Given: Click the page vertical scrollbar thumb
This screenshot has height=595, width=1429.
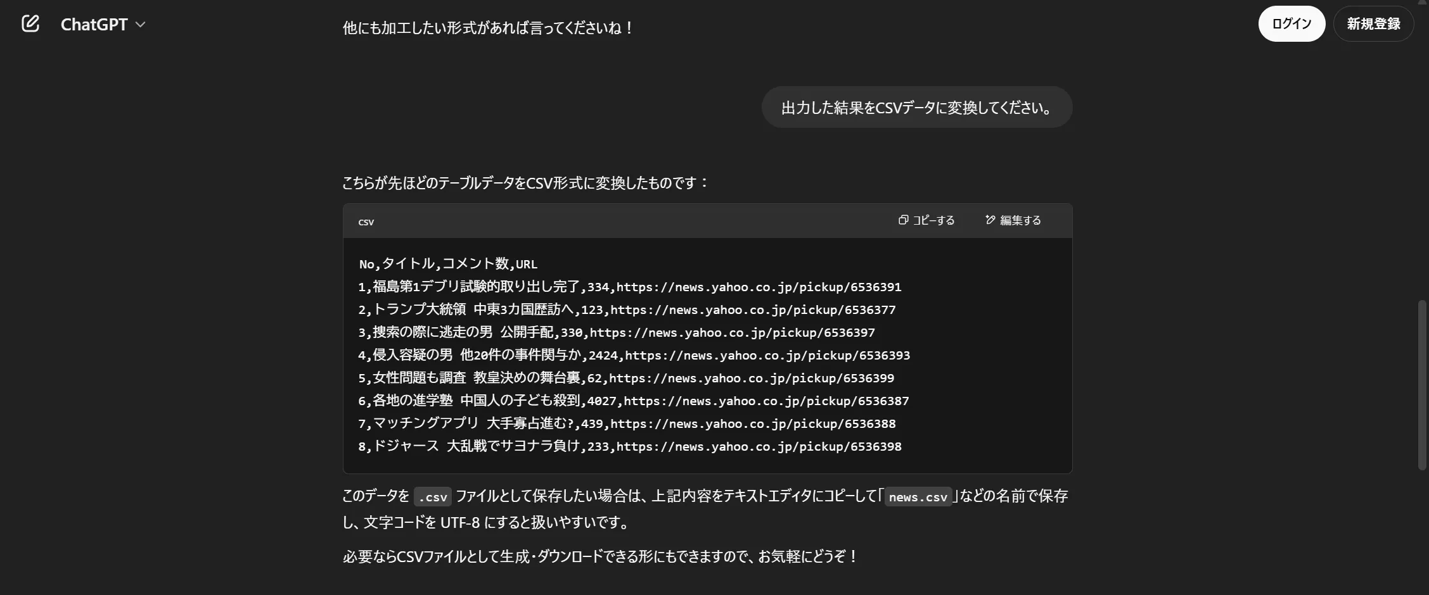Looking at the screenshot, I should tap(1422, 385).
